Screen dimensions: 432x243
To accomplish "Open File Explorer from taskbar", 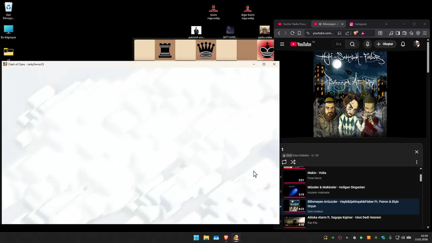I will (206, 238).
